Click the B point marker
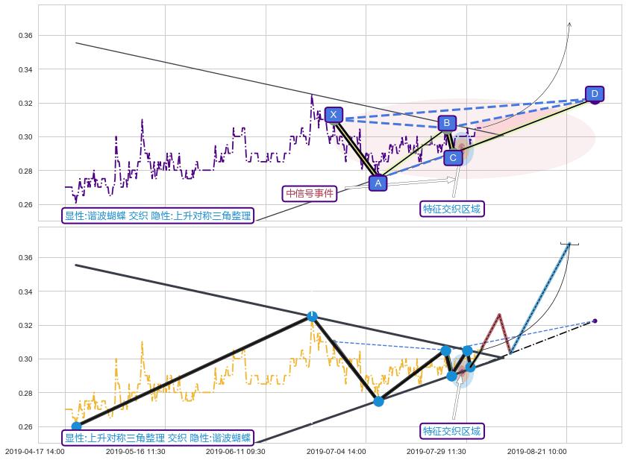The height and width of the screenshot is (460, 626). point(445,123)
